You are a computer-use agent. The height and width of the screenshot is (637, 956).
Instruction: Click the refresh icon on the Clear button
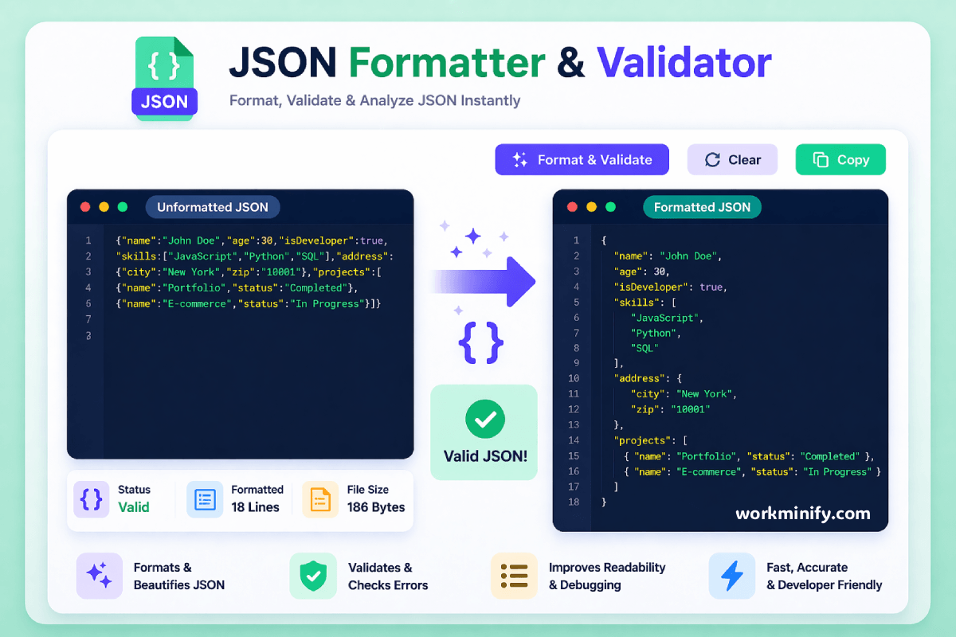pyautogui.click(x=713, y=159)
